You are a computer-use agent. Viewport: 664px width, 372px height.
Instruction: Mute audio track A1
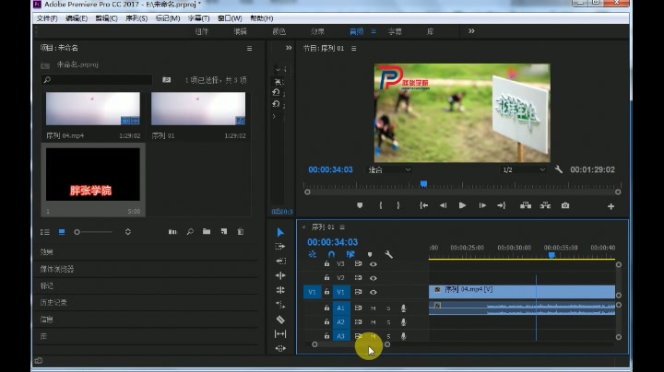pos(373,308)
